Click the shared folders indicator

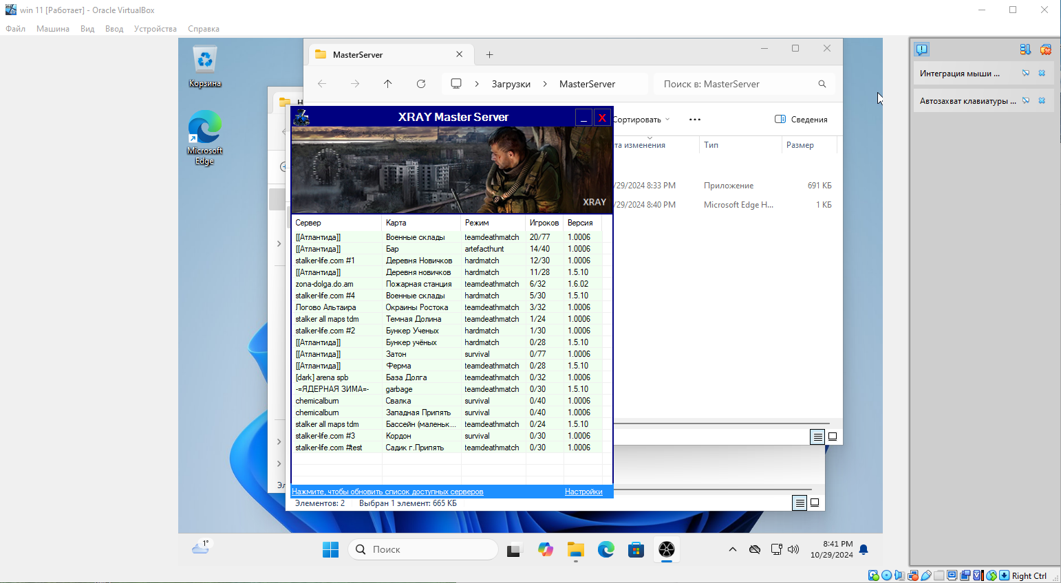[x=939, y=575]
